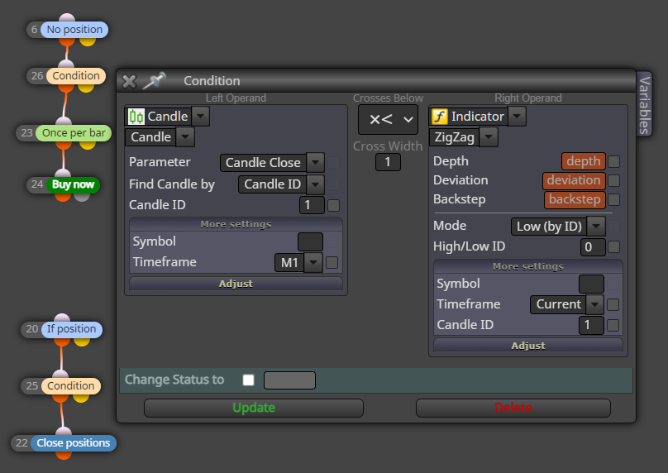Screen dimensions: 668x473
Task: Click the Cross Width value field
Action: click(388, 162)
